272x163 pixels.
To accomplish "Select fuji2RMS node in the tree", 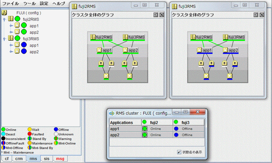I will coord(31,19).
